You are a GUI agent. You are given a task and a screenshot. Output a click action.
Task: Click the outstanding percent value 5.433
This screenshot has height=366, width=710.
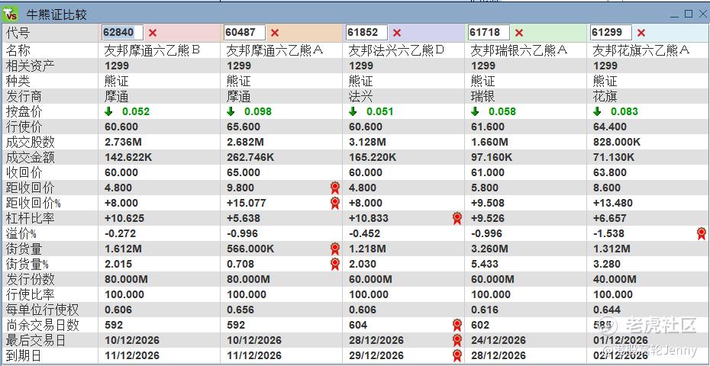tap(484, 265)
